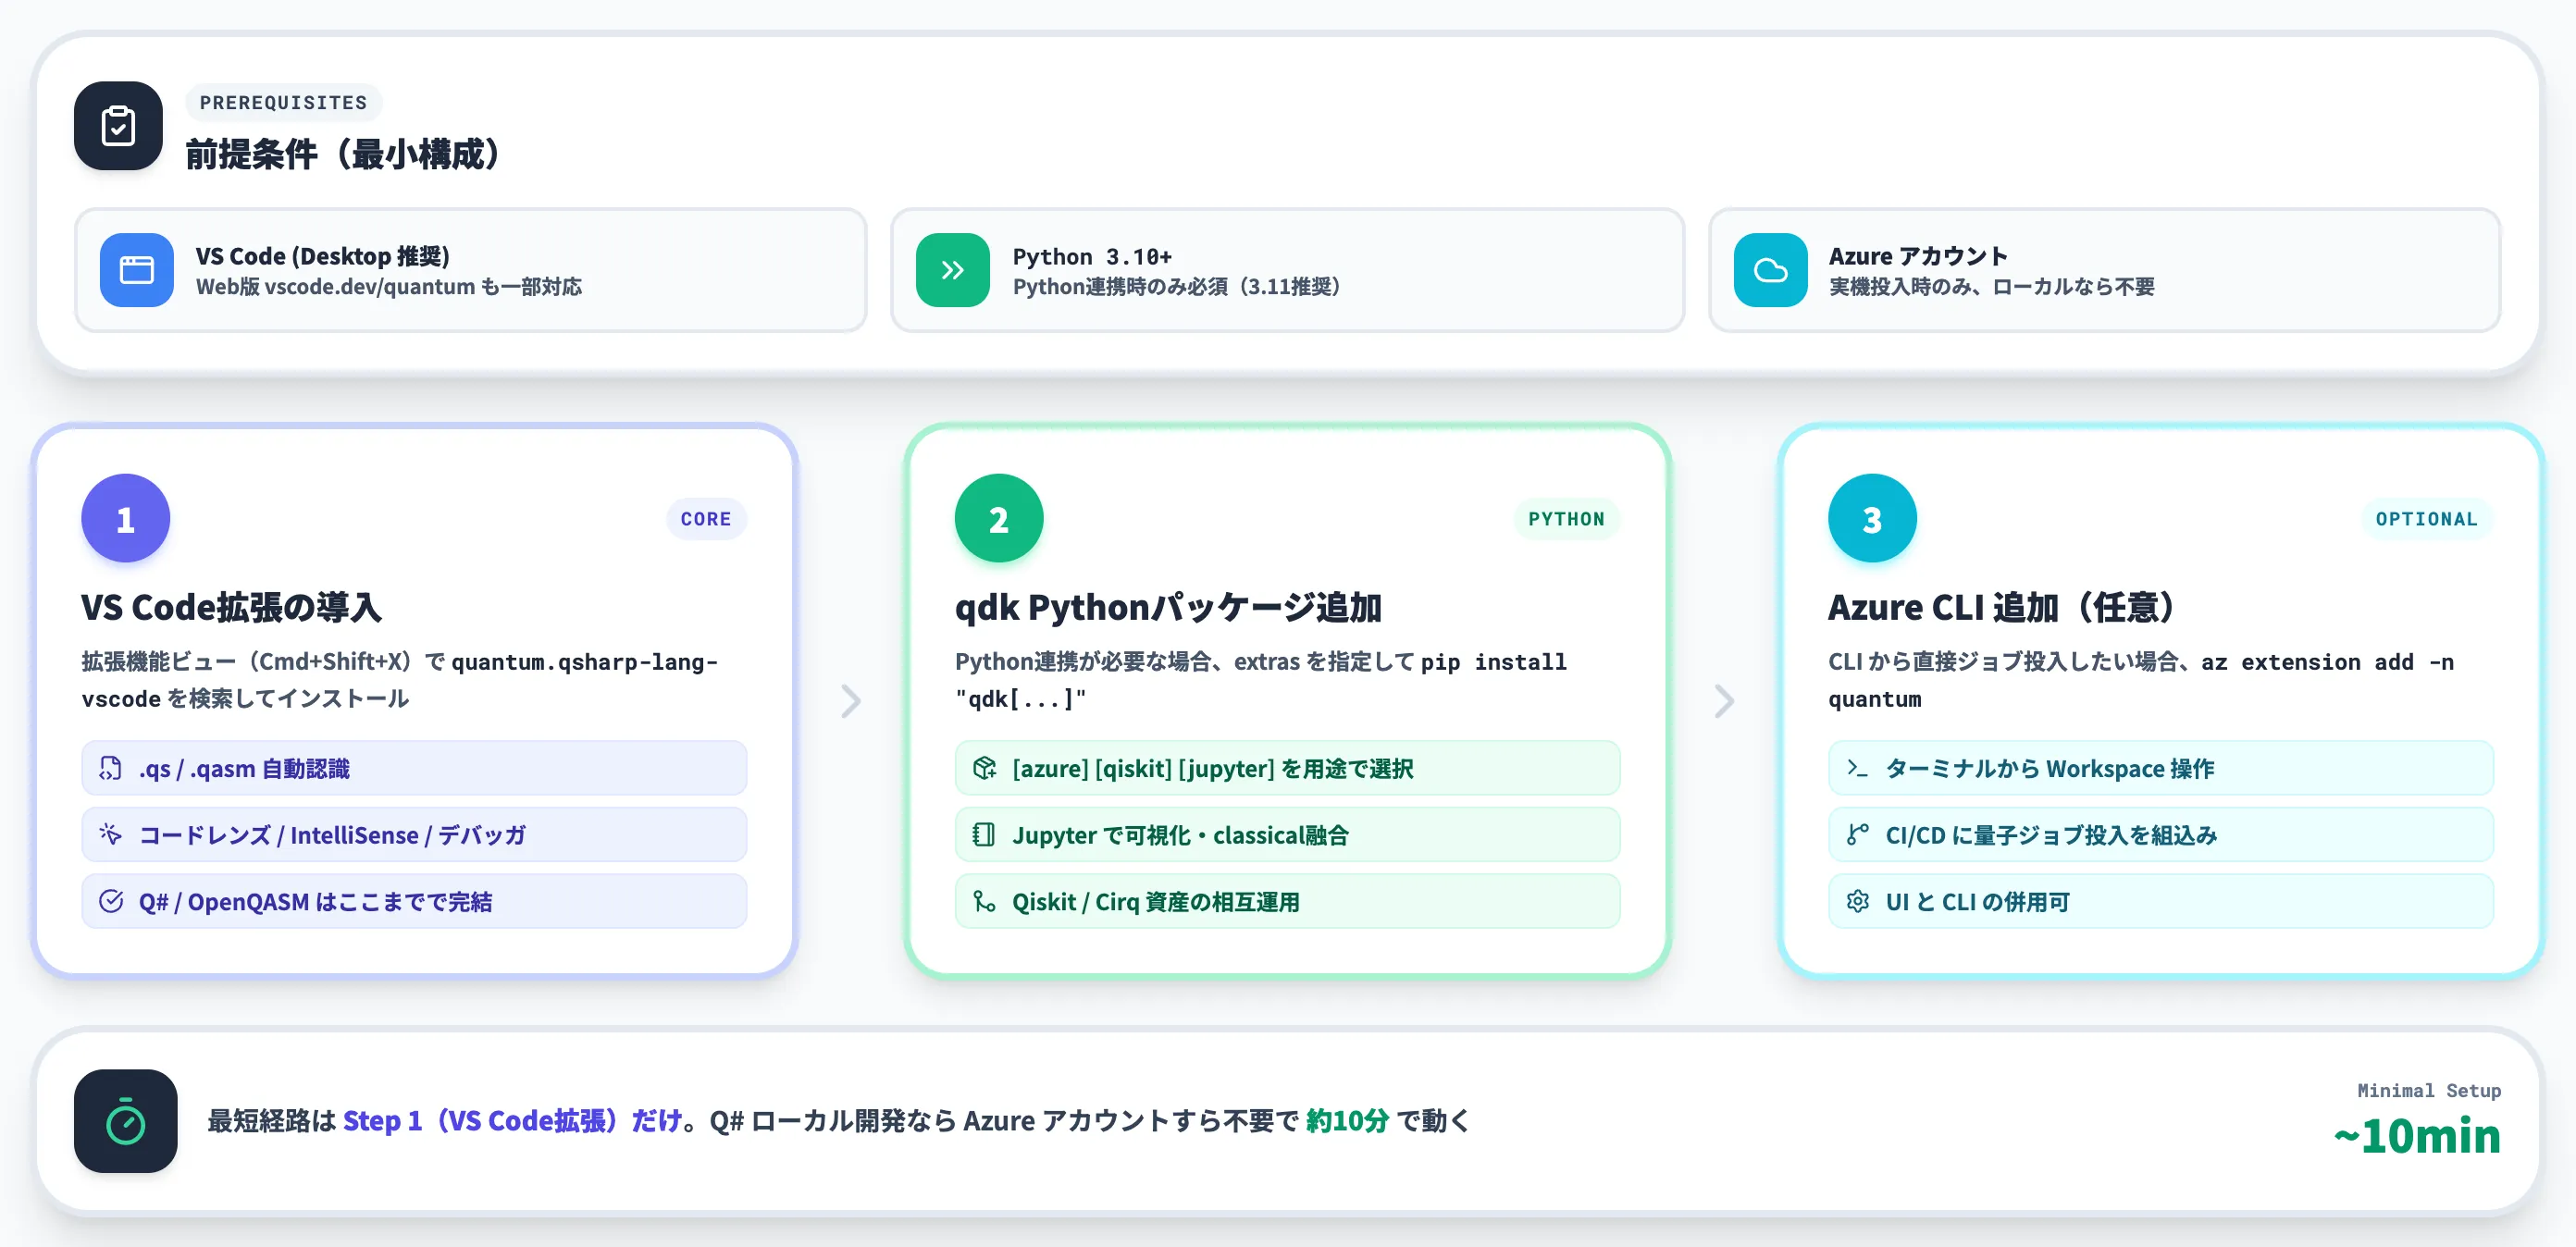Click the VS Code拡張の導入 heading

(232, 607)
